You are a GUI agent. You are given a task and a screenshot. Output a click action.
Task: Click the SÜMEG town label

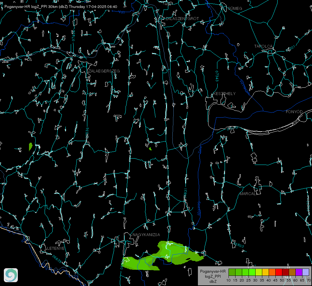click(235, 8)
